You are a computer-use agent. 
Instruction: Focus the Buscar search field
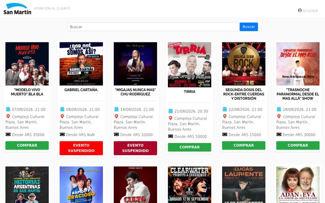(153, 27)
